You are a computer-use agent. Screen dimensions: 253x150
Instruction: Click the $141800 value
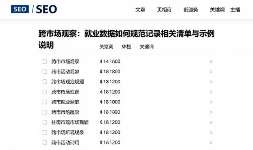pos(110,62)
